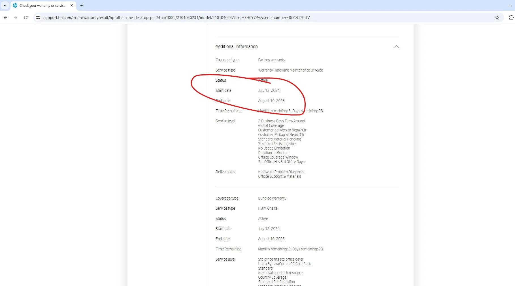
Task: Click the browser forward arrow
Action: pos(16,18)
